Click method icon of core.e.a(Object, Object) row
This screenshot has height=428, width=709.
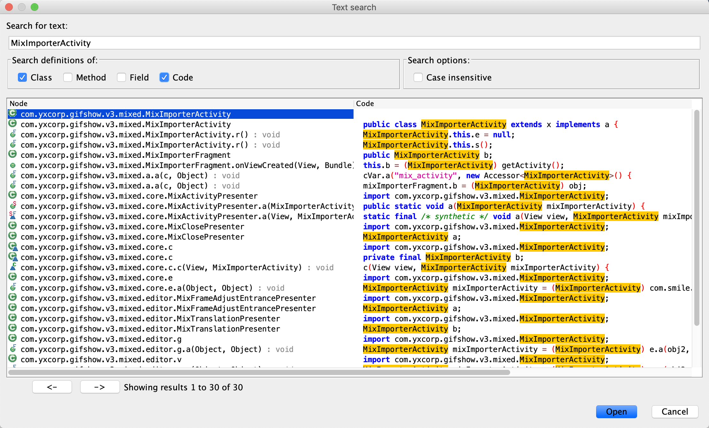coord(13,287)
